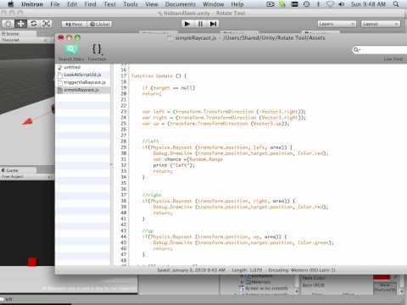The image size is (407, 305).
Task: Click the Encoding Western status bar text
Action: click(x=302, y=270)
